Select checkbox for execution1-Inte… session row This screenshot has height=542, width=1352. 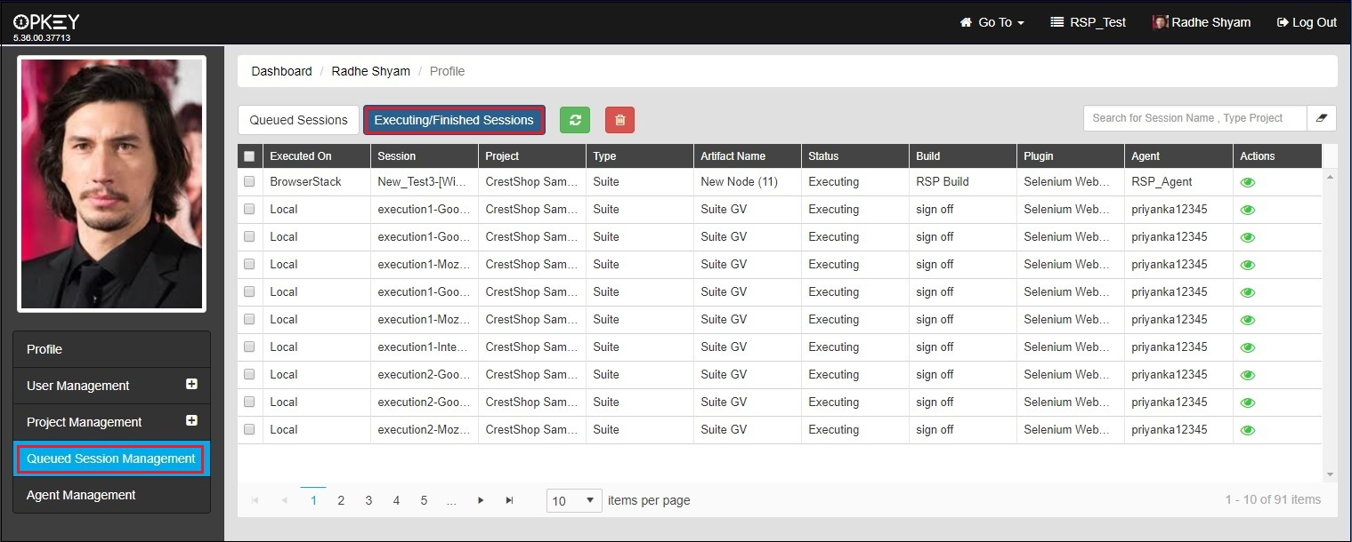(249, 347)
